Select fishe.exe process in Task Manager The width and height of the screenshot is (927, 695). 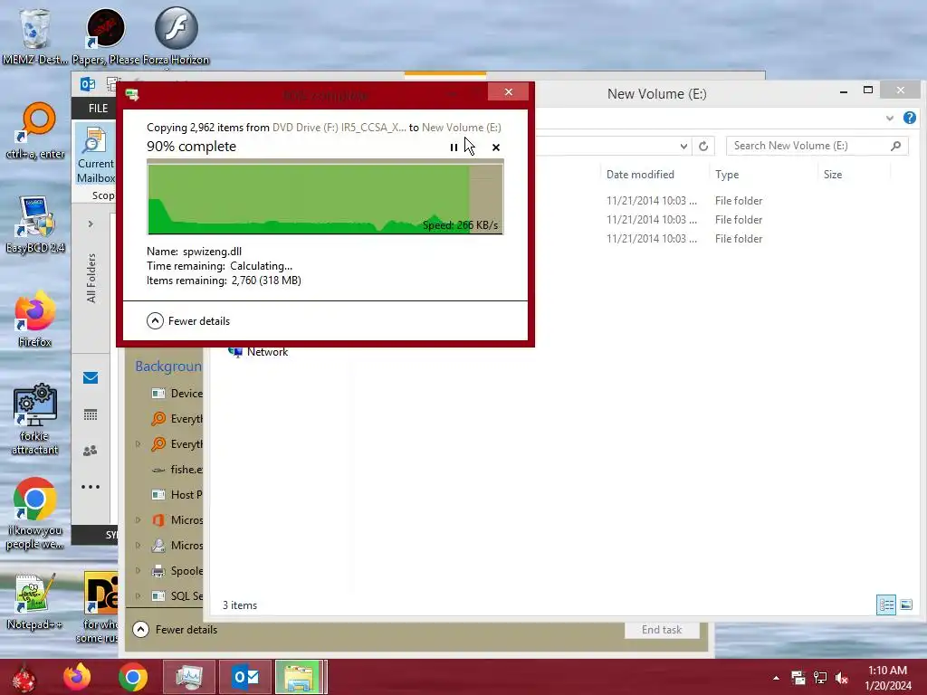pyautogui.click(x=177, y=470)
